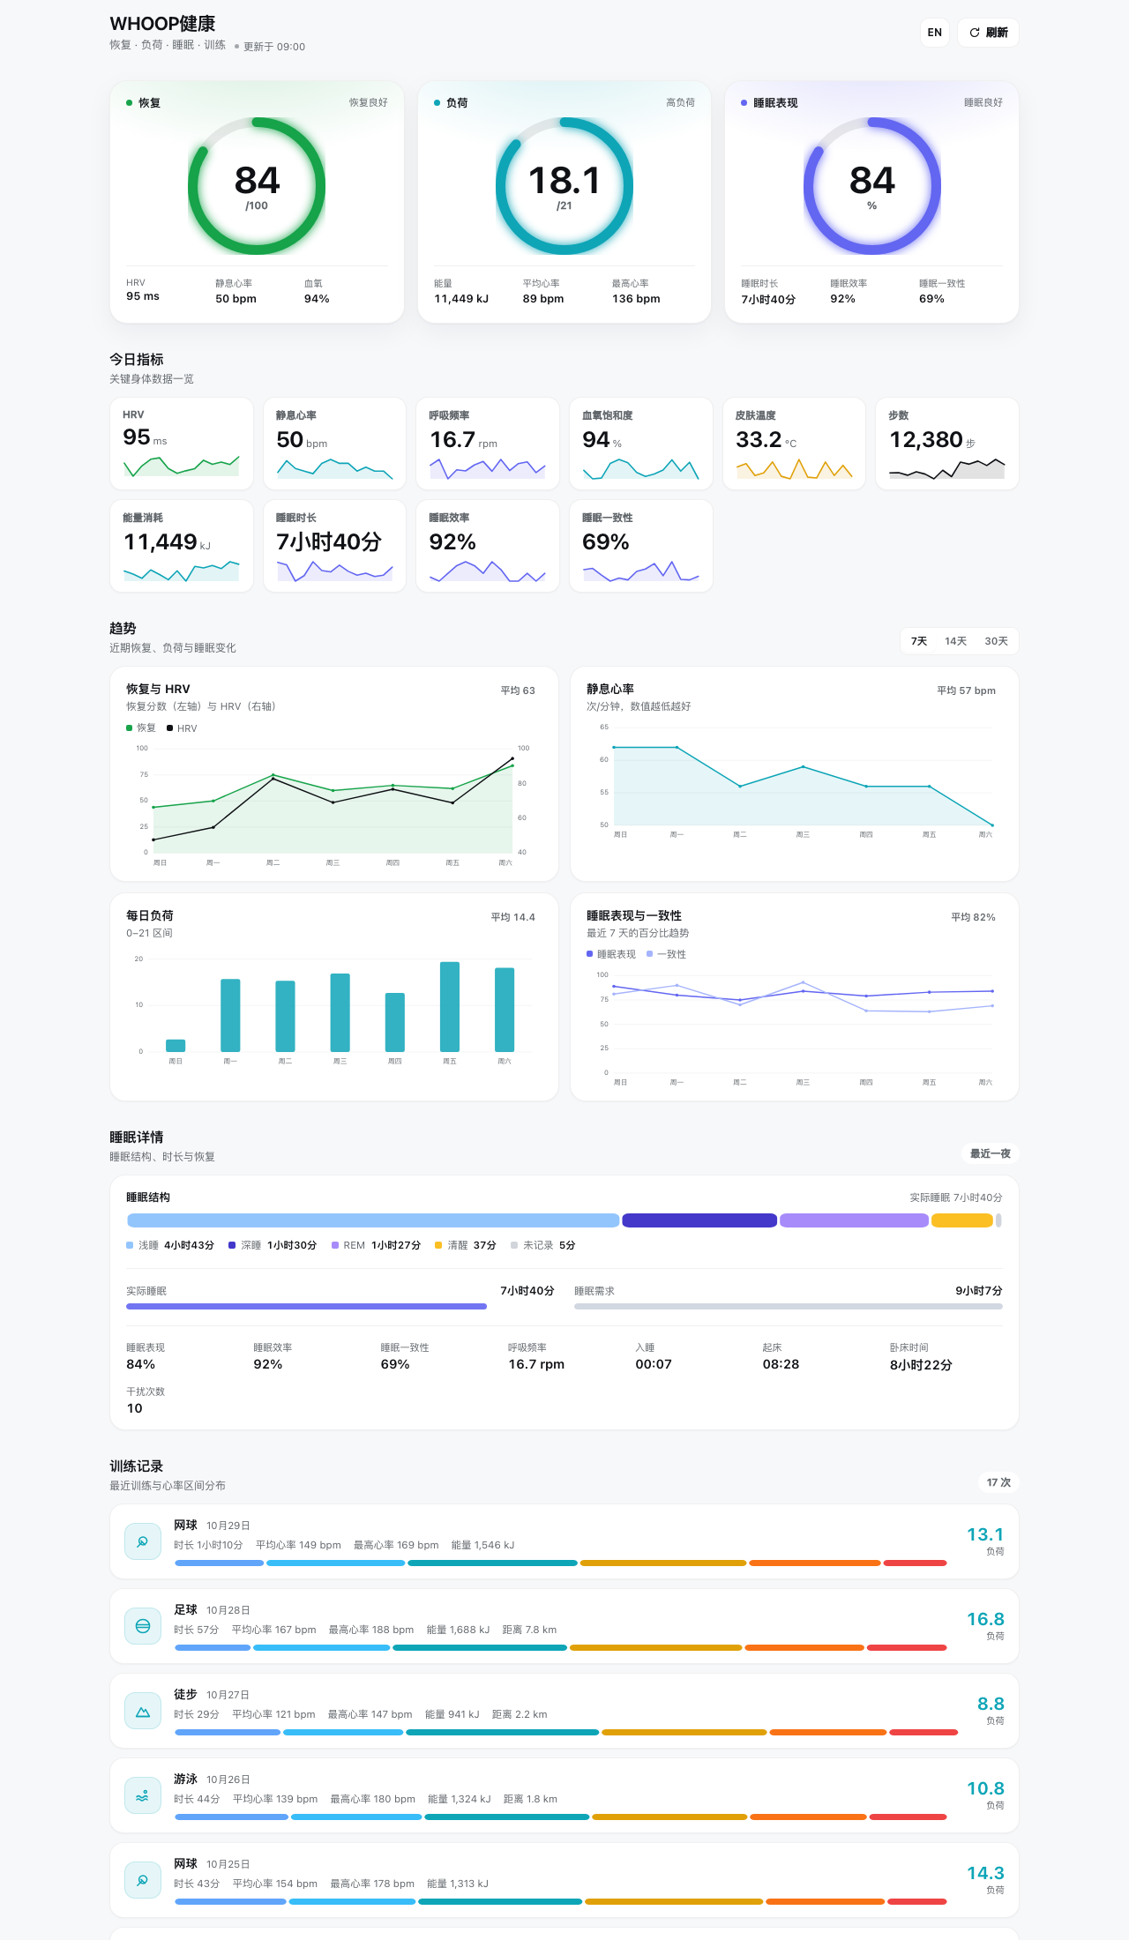
Task: Click the 平均 63 label
Action: tap(518, 690)
